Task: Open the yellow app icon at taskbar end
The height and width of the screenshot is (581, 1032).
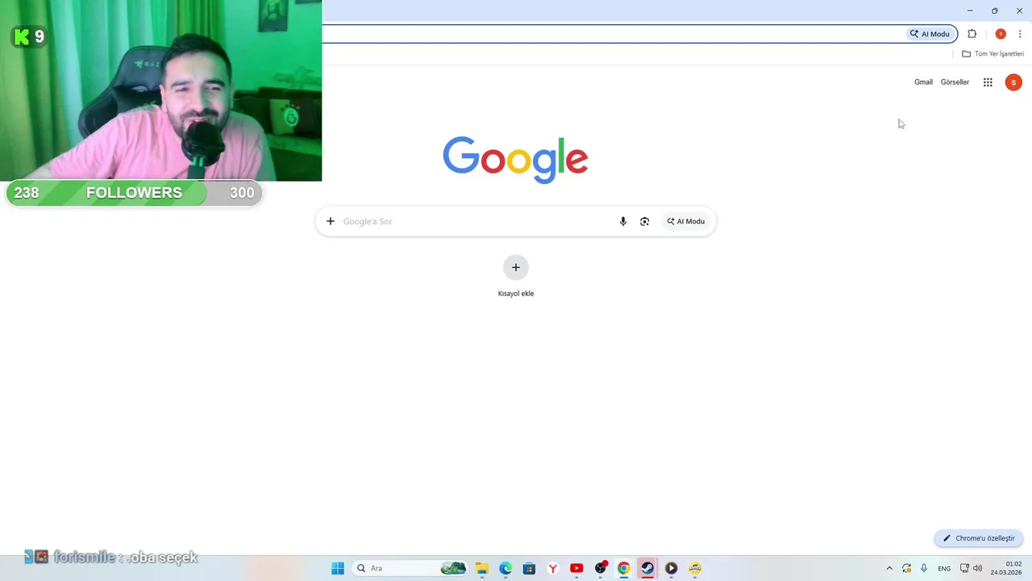Action: point(695,568)
